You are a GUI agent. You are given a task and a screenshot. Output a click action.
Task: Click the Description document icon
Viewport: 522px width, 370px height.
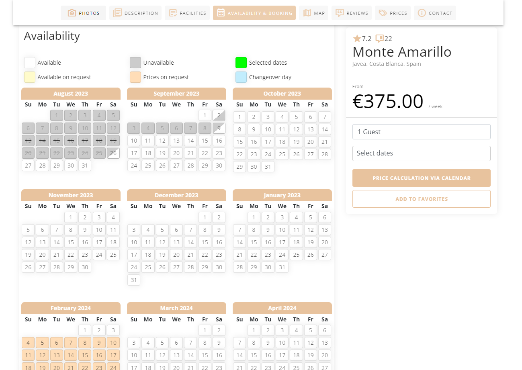[117, 13]
